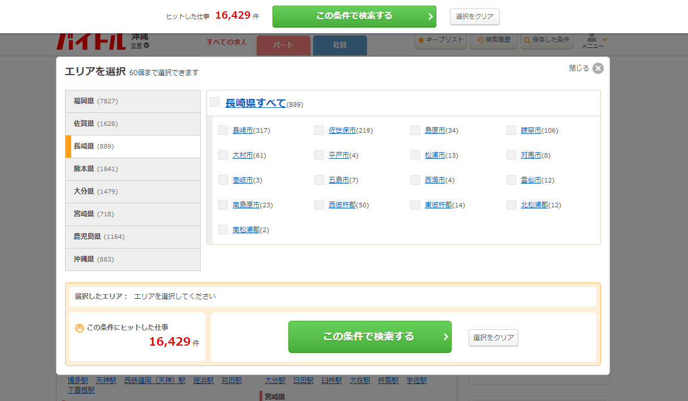Click the top green この条件で検索する button
The image size is (688, 401).
tap(354, 16)
